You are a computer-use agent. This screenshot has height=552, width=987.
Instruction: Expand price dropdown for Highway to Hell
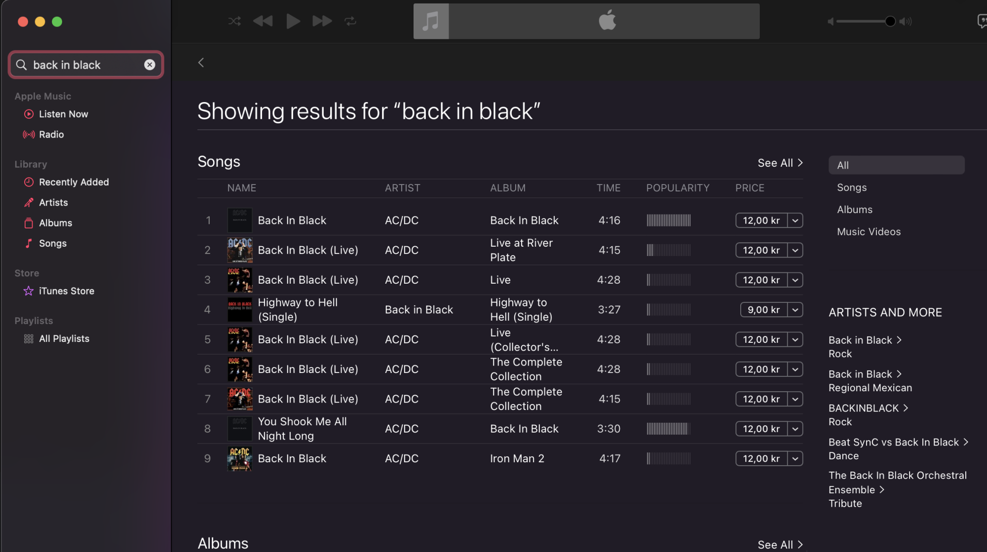tap(795, 310)
